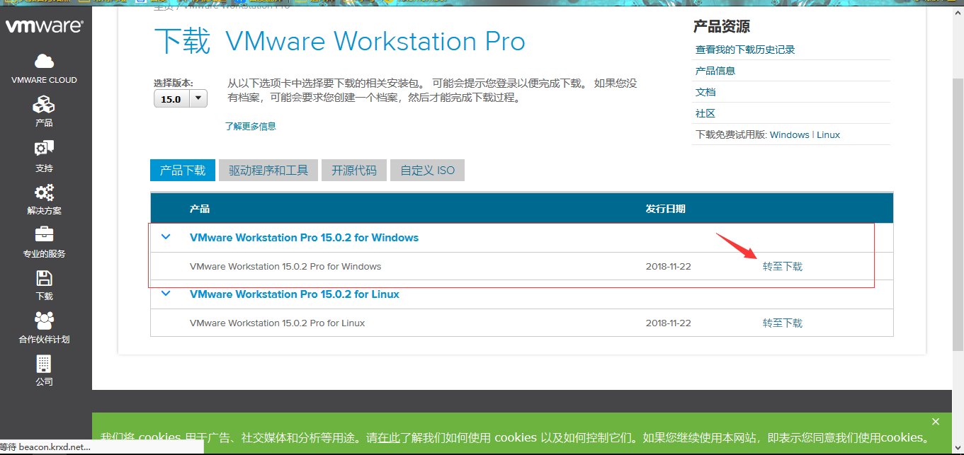Collapse the Workstation Pro for Windows row chevron
Screen dimensions: 964x455
pyautogui.click(x=166, y=237)
